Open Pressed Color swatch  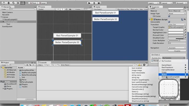[176, 35]
